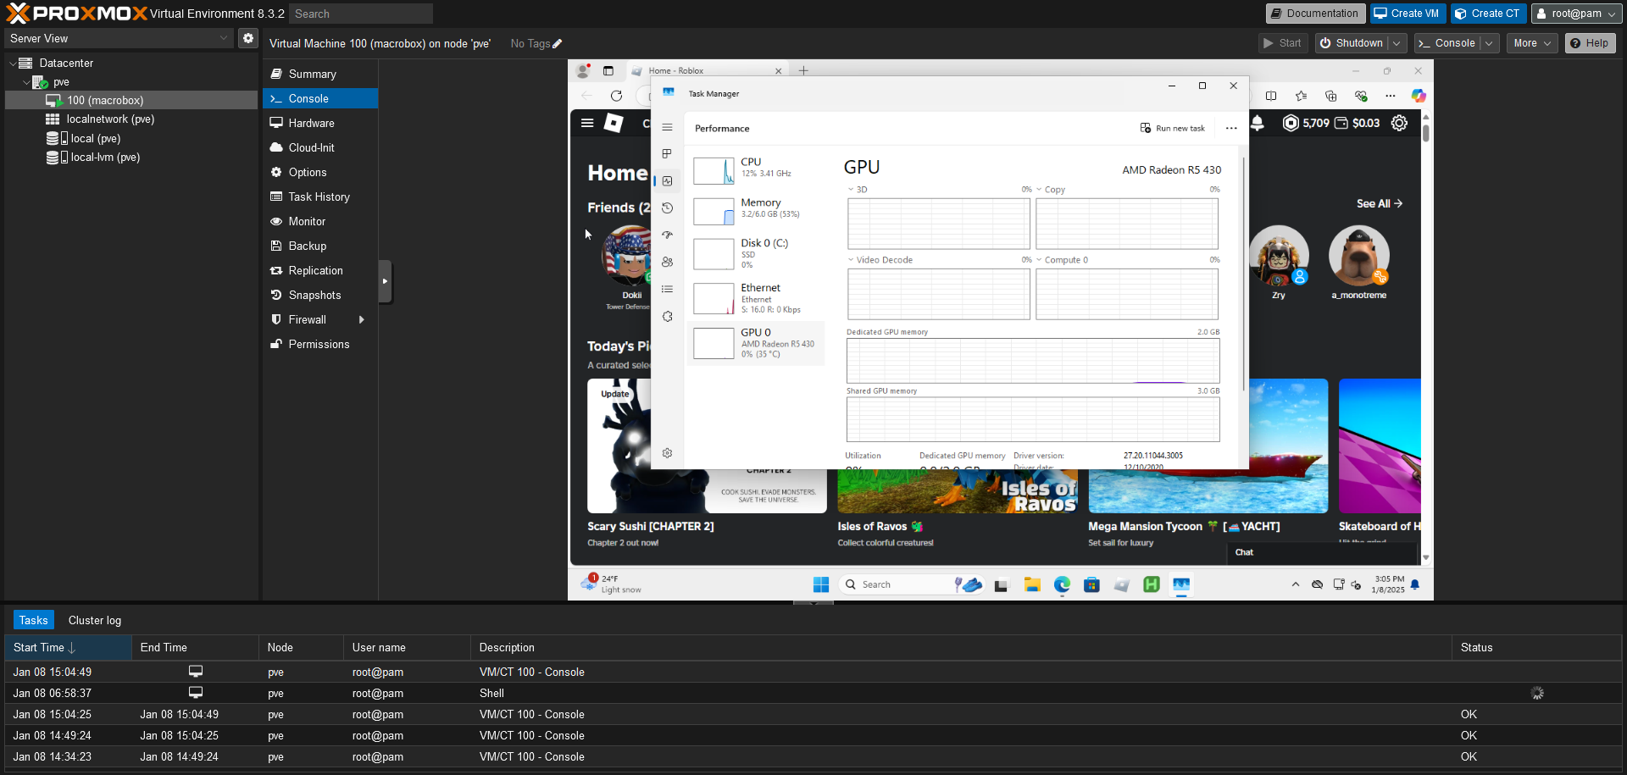Expand the 3D engine dropdown on GPU graph
Viewport: 1627px width, 775px height.
coord(851,189)
